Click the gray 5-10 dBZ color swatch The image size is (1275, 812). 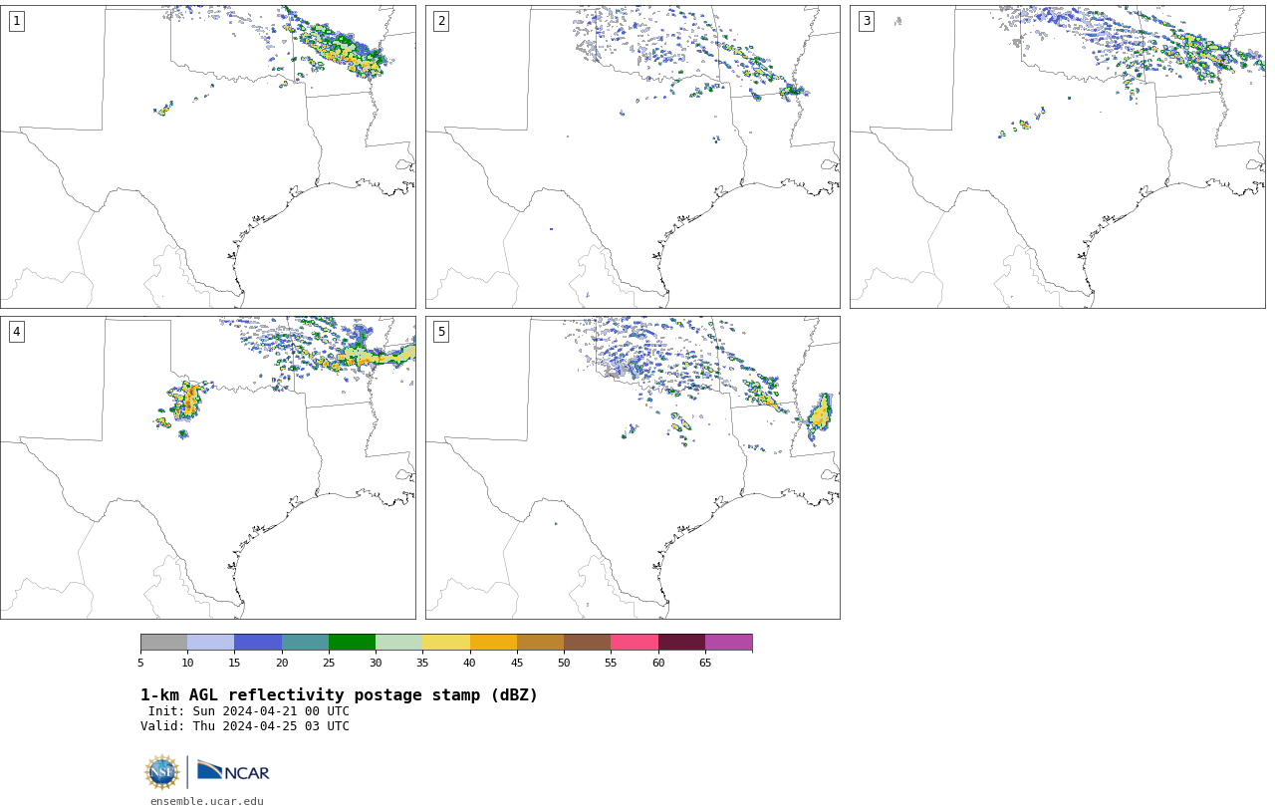(x=163, y=642)
